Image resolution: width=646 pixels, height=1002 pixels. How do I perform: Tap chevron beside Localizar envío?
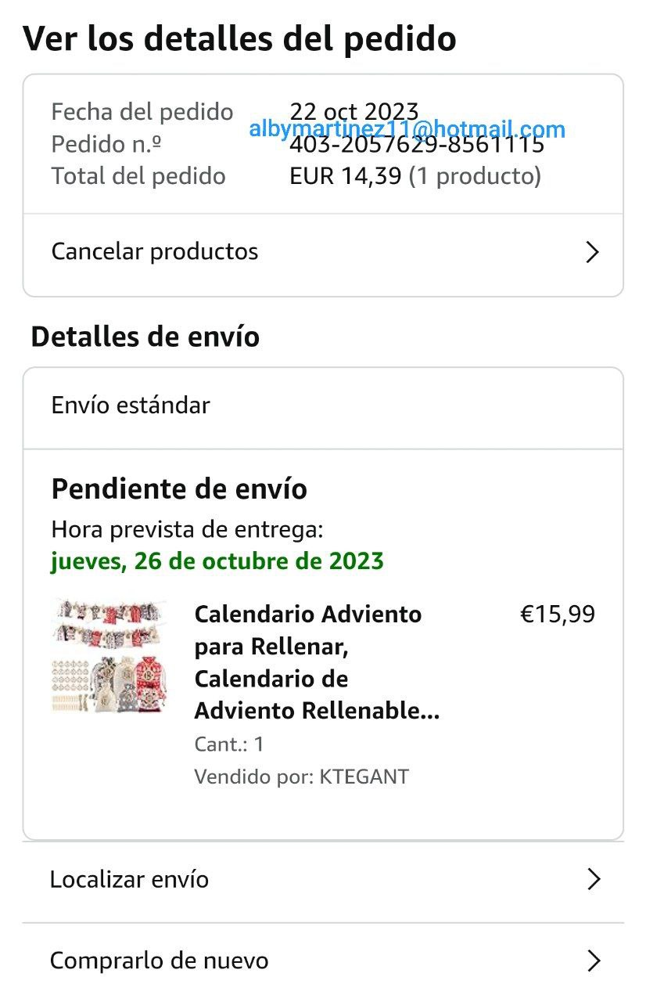pyautogui.click(x=594, y=879)
